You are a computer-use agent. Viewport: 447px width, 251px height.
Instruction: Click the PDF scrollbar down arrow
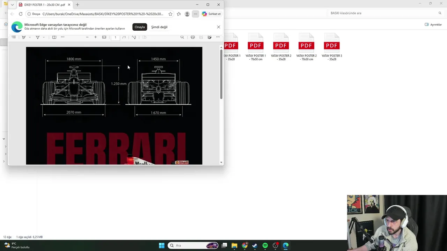coord(221,162)
